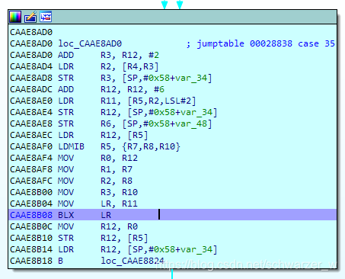Select LDR R12 at address CAAE8B14
The image size is (345, 279).
113,249
